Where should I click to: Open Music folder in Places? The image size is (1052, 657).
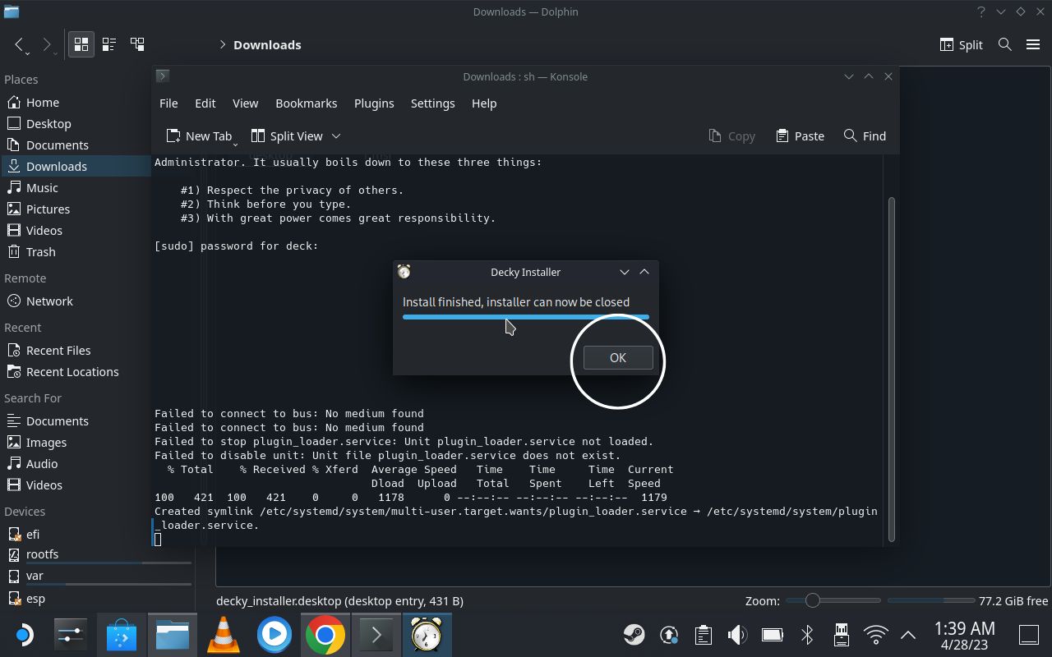coord(76,187)
